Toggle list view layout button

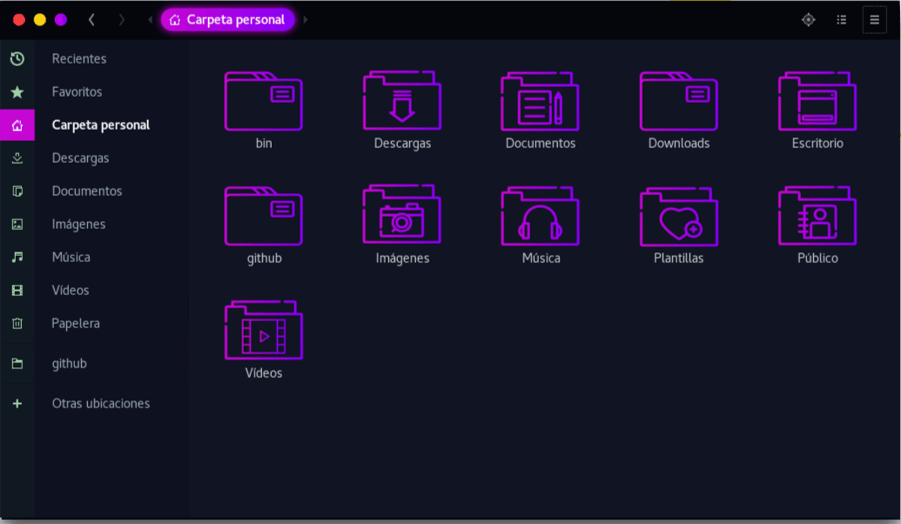842,20
